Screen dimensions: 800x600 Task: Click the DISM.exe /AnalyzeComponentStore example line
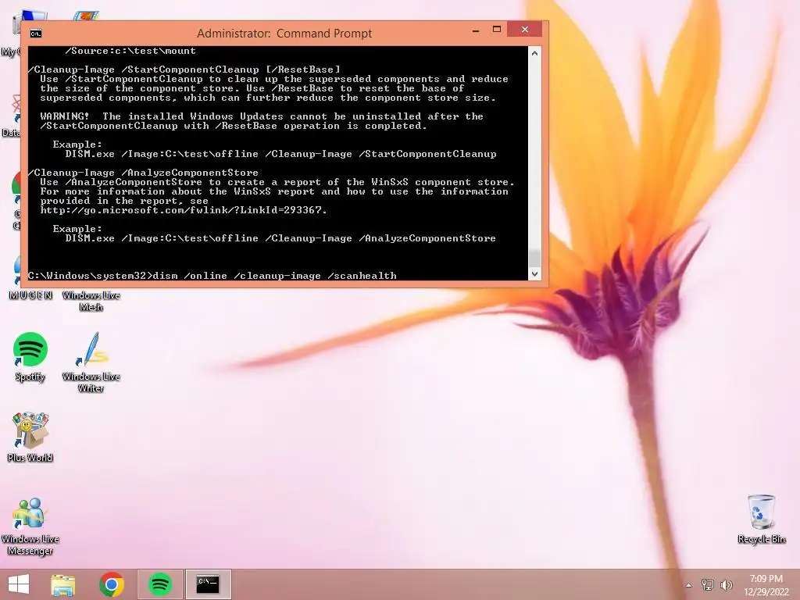pos(280,238)
